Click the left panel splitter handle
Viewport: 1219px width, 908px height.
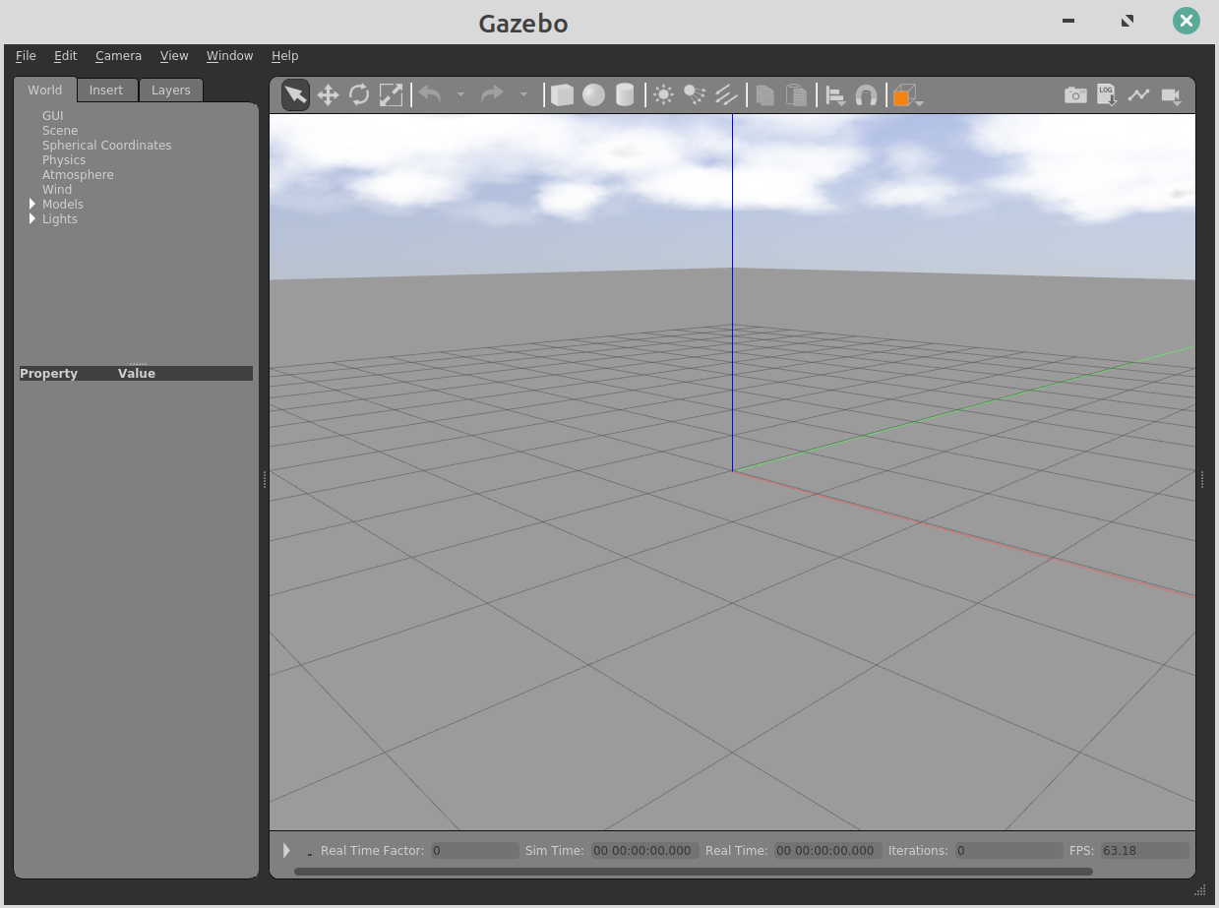[265, 479]
